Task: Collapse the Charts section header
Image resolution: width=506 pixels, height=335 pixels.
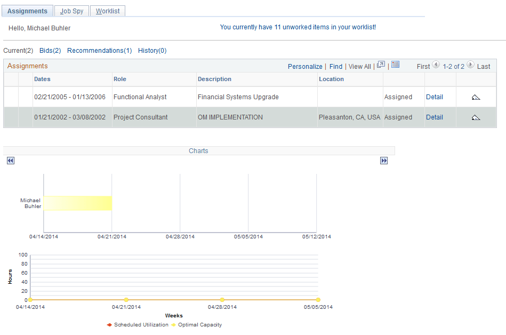Action: (198, 151)
